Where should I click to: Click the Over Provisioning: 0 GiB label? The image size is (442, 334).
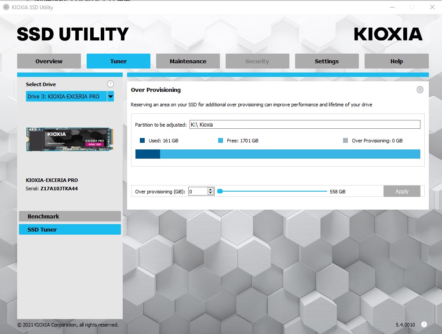coord(377,141)
